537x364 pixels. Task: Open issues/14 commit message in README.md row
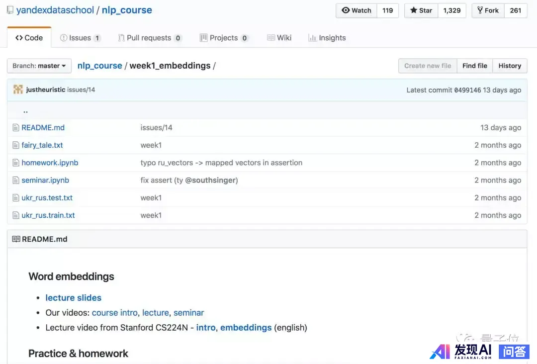pyautogui.click(x=156, y=128)
